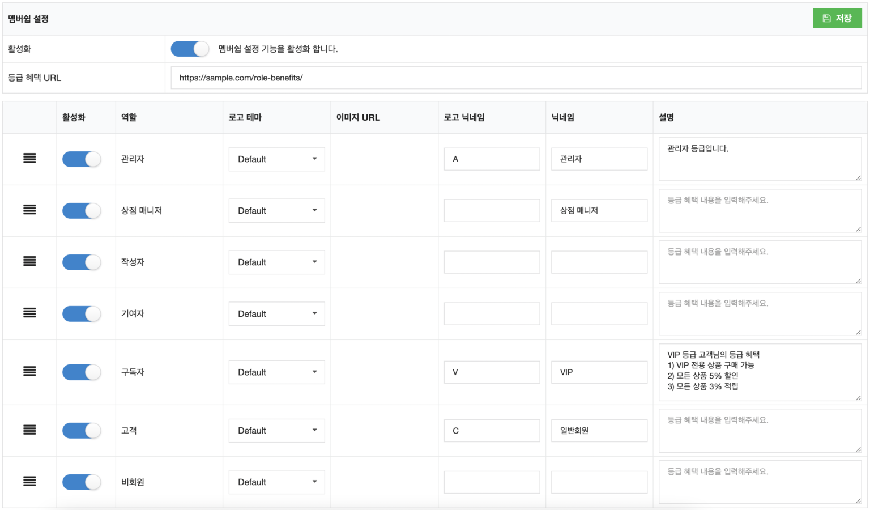Disable the 관리자 role toggle
870x510 pixels.
[x=82, y=159]
